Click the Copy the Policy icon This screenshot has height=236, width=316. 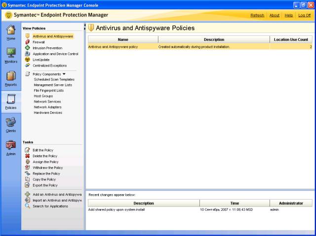click(x=28, y=179)
